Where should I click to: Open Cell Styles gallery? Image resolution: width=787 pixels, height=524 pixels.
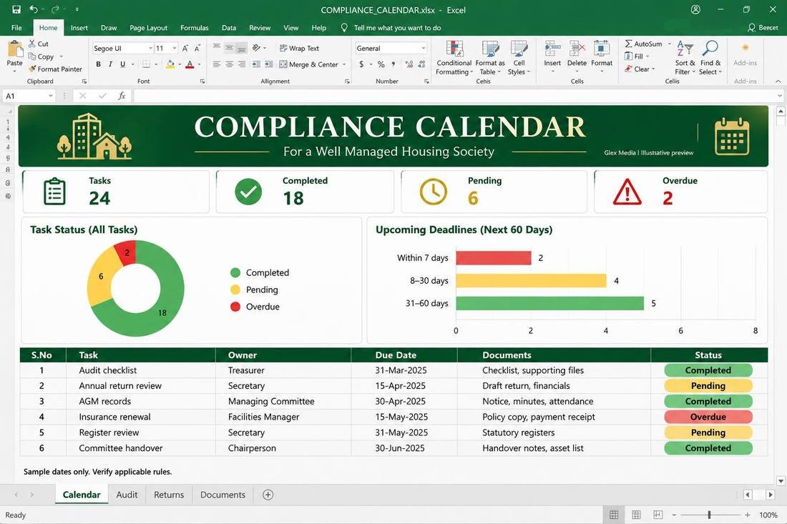(519, 58)
